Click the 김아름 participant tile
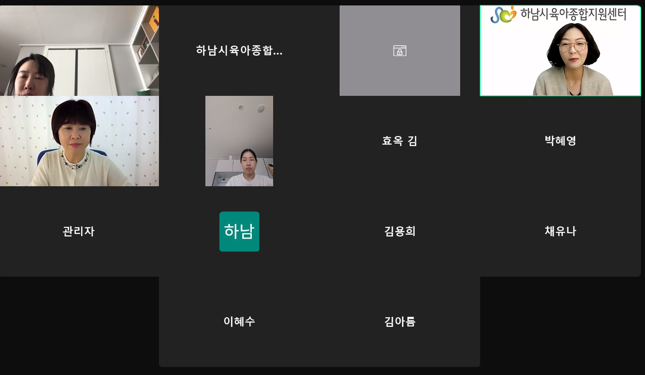 [400, 322]
